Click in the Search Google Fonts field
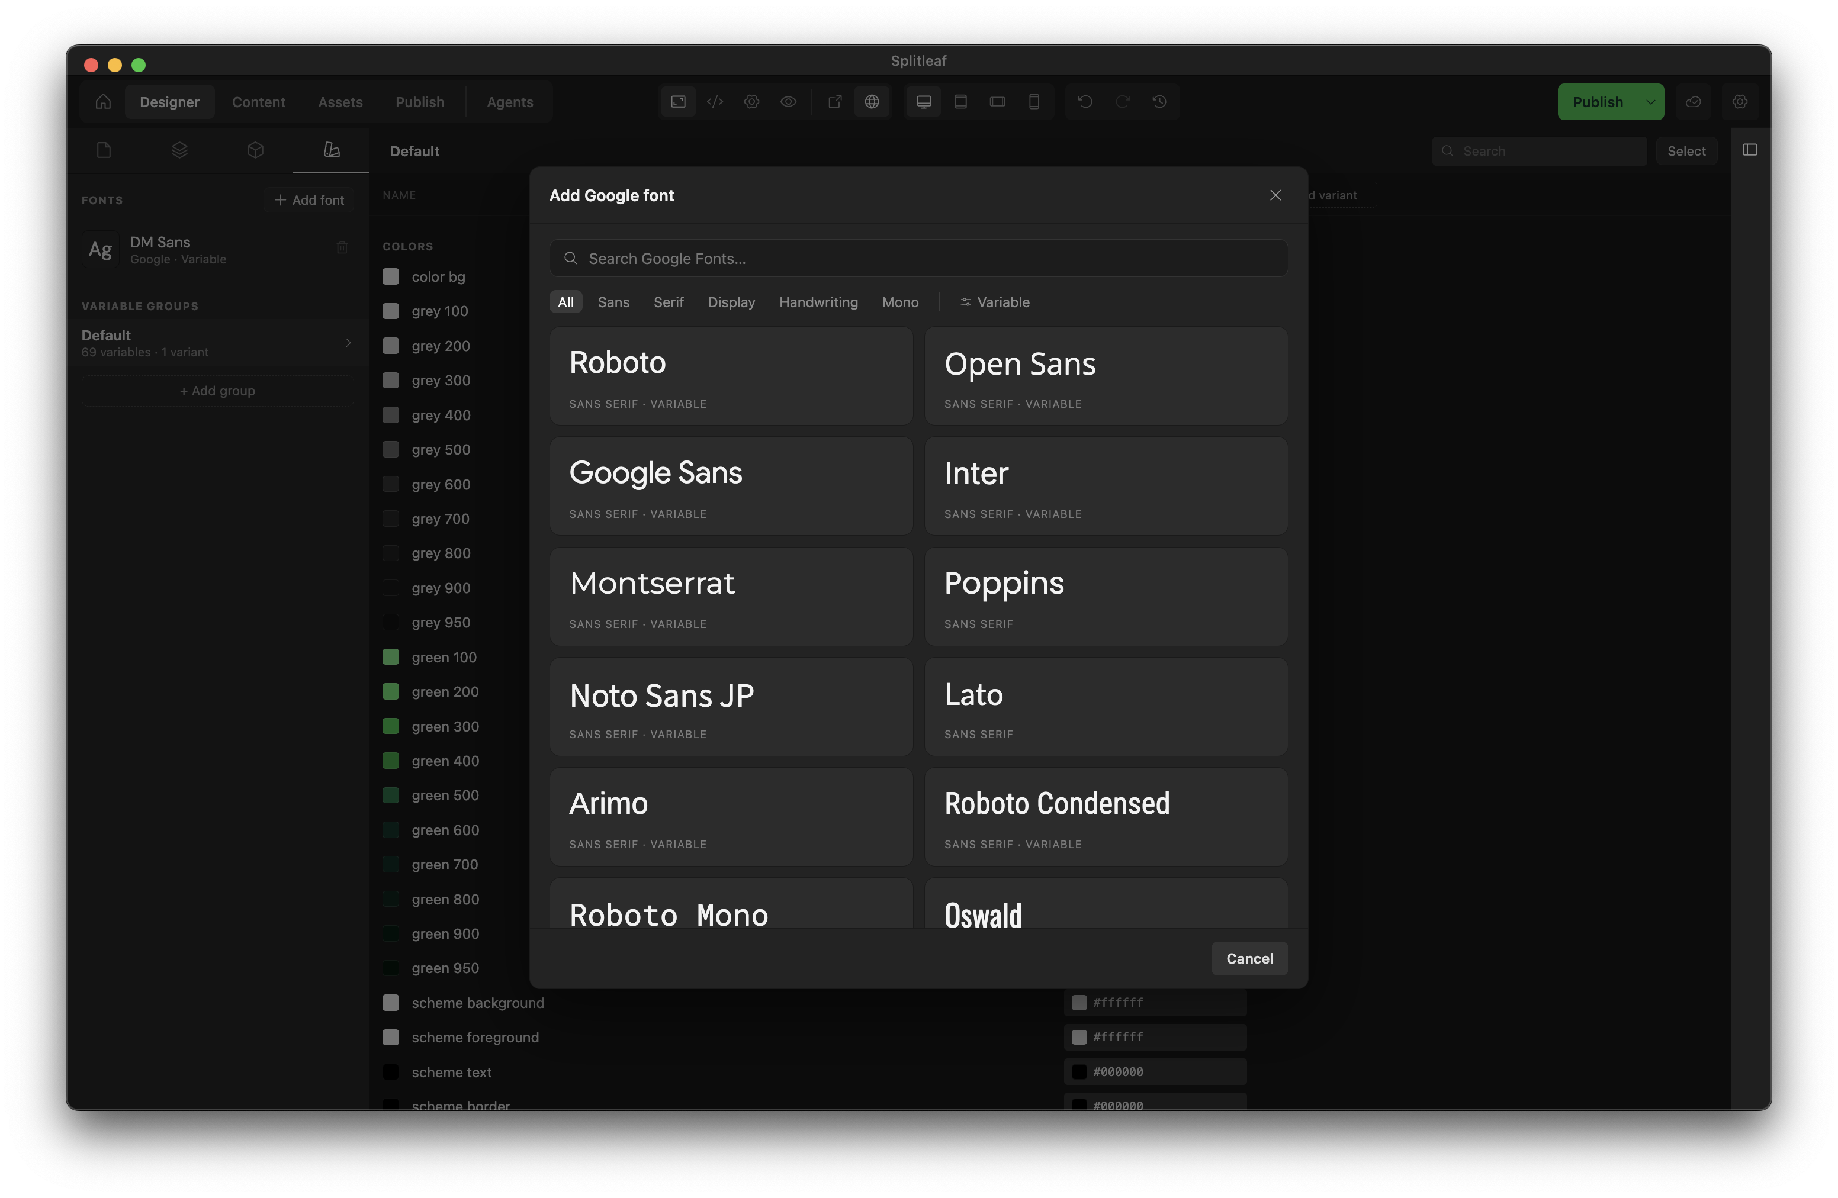Image resolution: width=1838 pixels, height=1198 pixels. pos(918,258)
